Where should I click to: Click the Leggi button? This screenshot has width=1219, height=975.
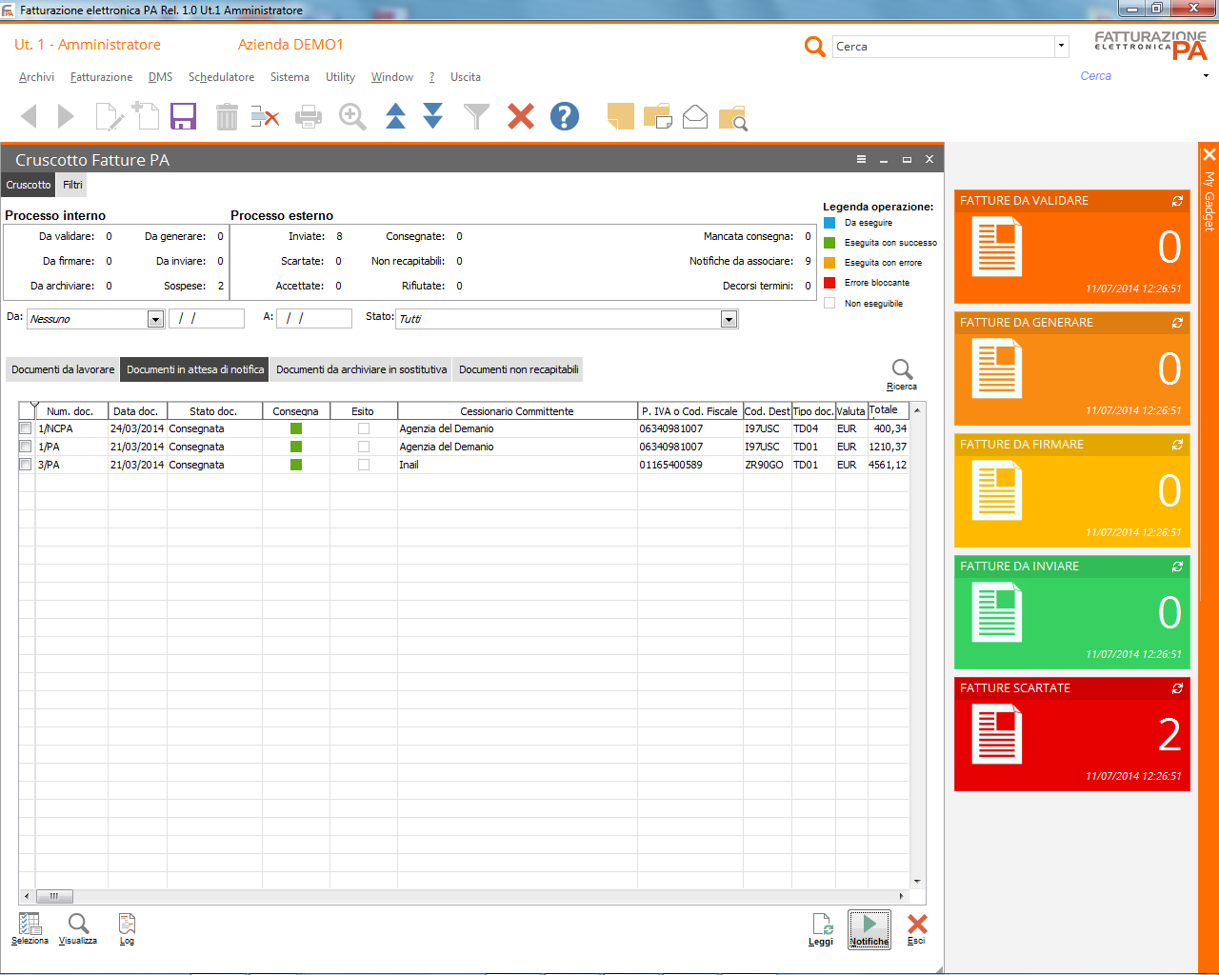click(x=821, y=930)
